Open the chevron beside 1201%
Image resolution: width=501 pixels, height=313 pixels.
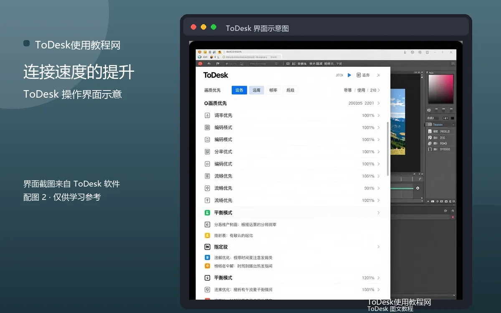(x=379, y=278)
